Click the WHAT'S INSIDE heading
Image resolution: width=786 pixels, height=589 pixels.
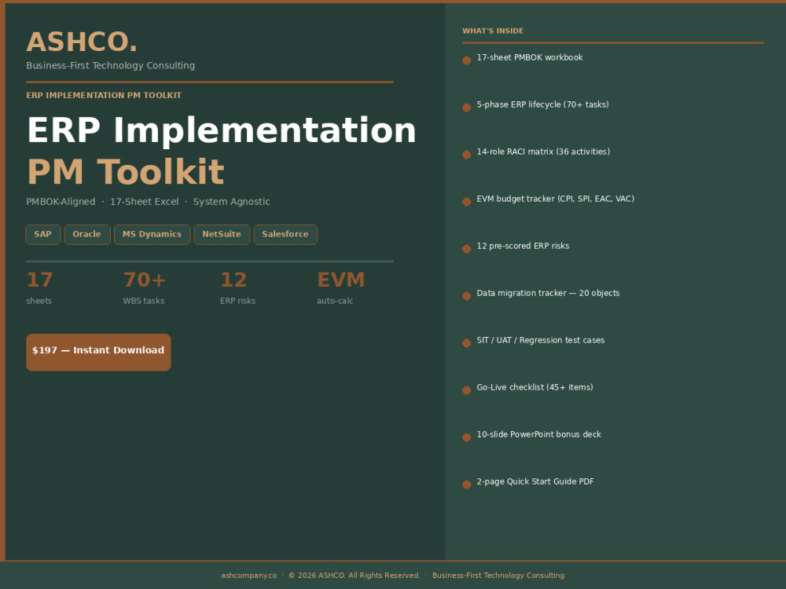pyautogui.click(x=493, y=31)
